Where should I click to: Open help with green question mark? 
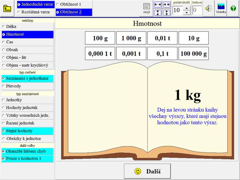233,8
